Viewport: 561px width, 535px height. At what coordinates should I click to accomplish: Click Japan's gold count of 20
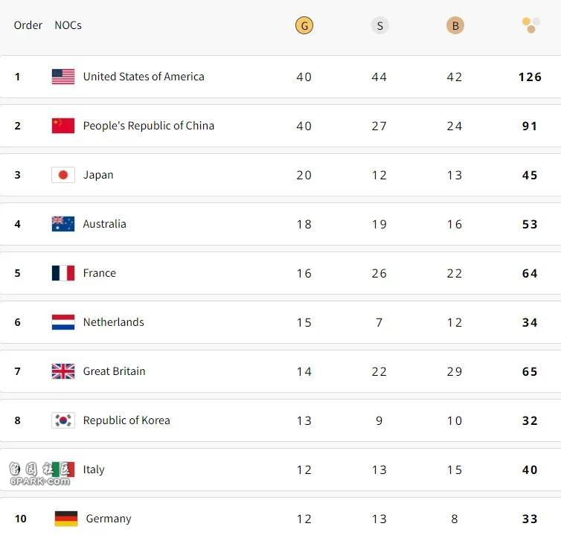(304, 175)
